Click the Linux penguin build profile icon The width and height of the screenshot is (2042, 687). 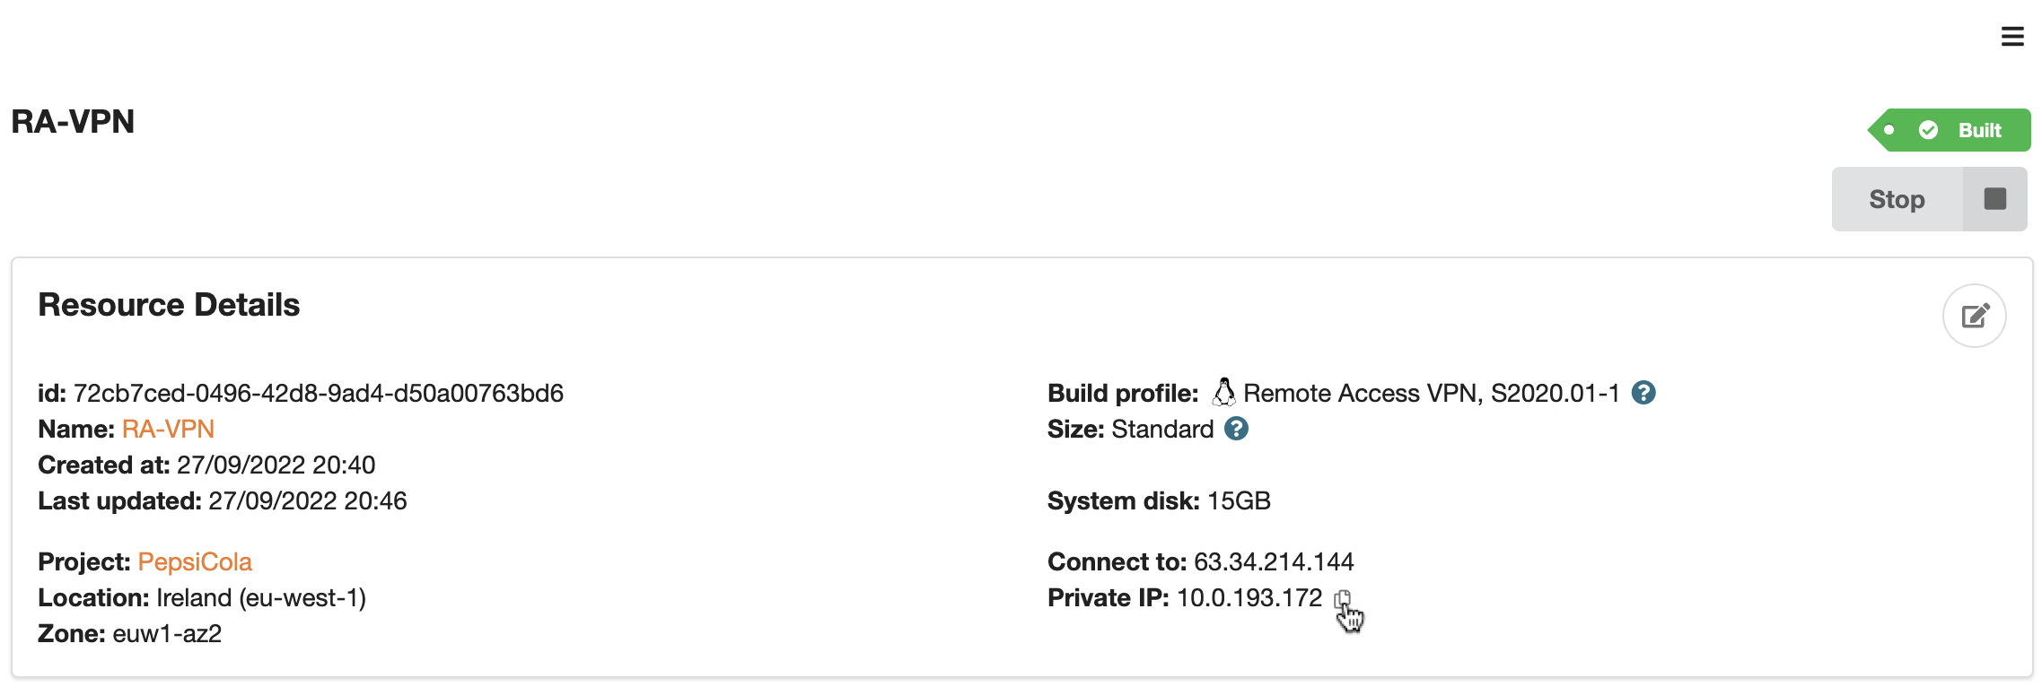(x=1223, y=392)
